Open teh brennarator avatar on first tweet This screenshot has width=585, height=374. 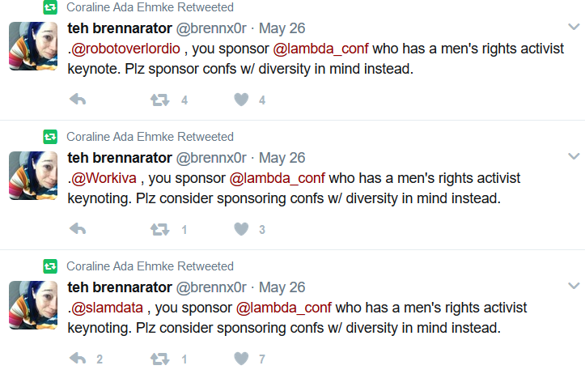tap(33, 46)
